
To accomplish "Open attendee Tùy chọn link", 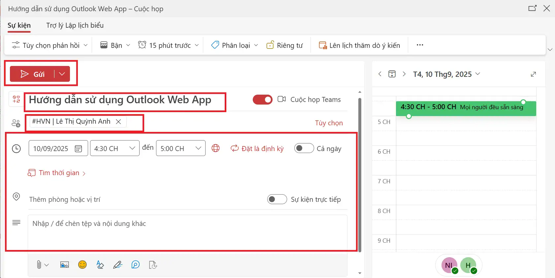I will (x=329, y=123).
